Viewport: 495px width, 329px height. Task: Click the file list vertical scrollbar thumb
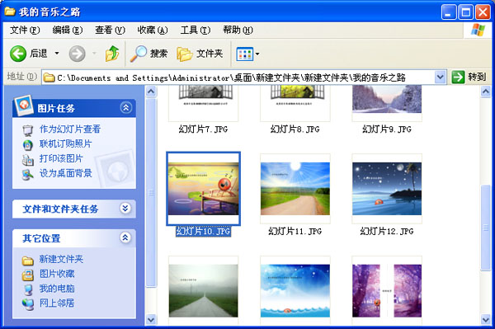click(x=486, y=227)
